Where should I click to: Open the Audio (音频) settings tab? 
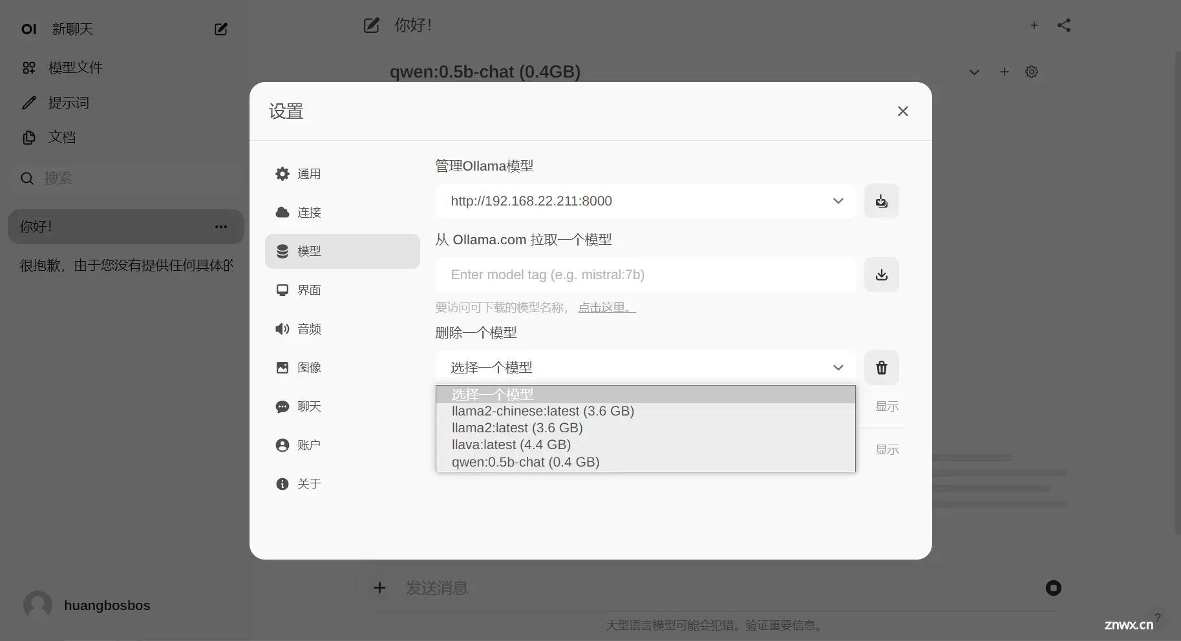343,329
